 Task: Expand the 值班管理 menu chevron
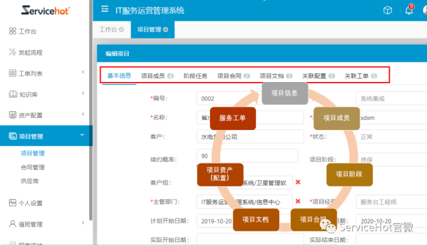[83, 223]
